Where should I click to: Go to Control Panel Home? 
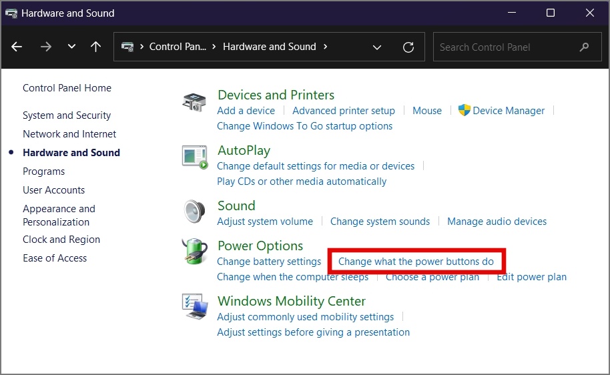67,88
